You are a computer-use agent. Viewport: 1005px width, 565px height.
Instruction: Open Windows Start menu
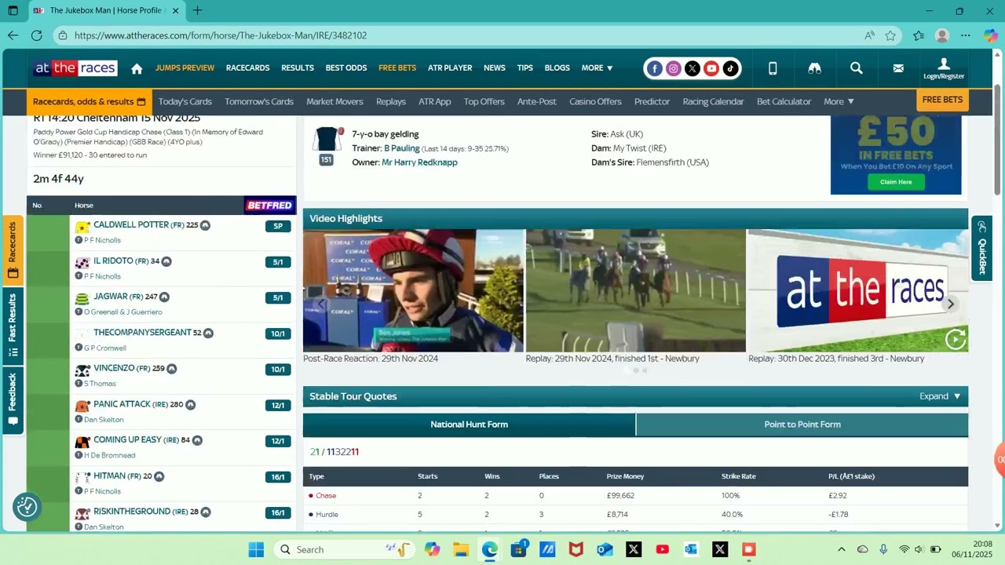point(256,549)
